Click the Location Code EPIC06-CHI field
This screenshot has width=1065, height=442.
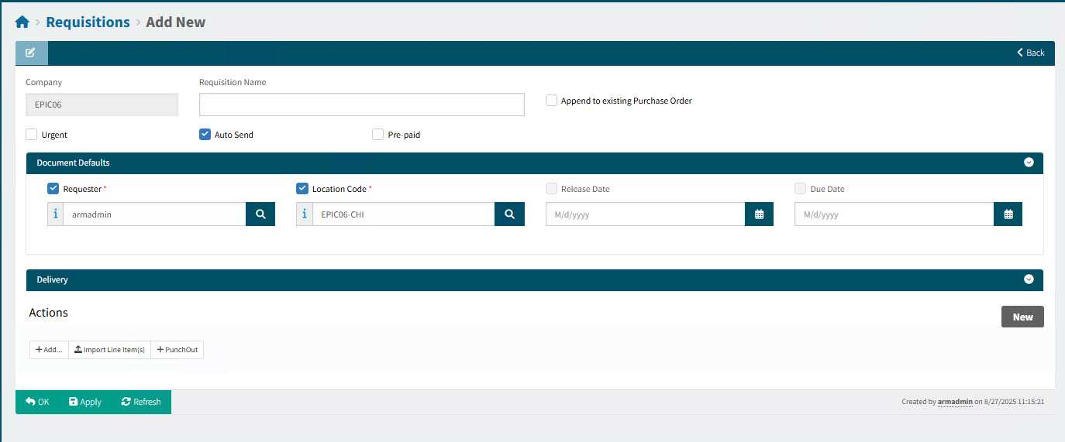click(x=403, y=214)
